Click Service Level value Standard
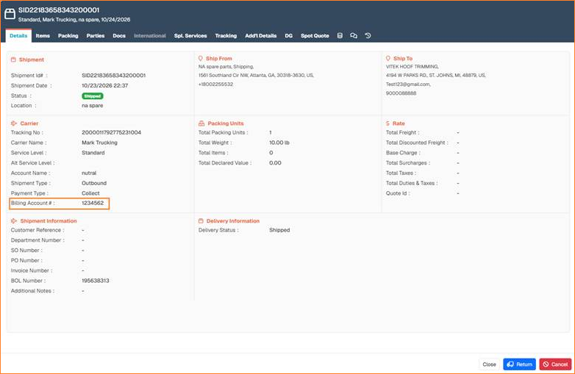575x374 pixels. tap(93, 153)
